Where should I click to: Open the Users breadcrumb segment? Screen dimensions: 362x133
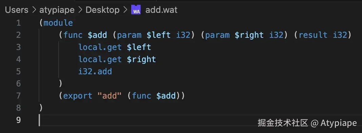17,10
